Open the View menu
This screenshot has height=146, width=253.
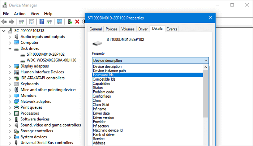coord(35,13)
